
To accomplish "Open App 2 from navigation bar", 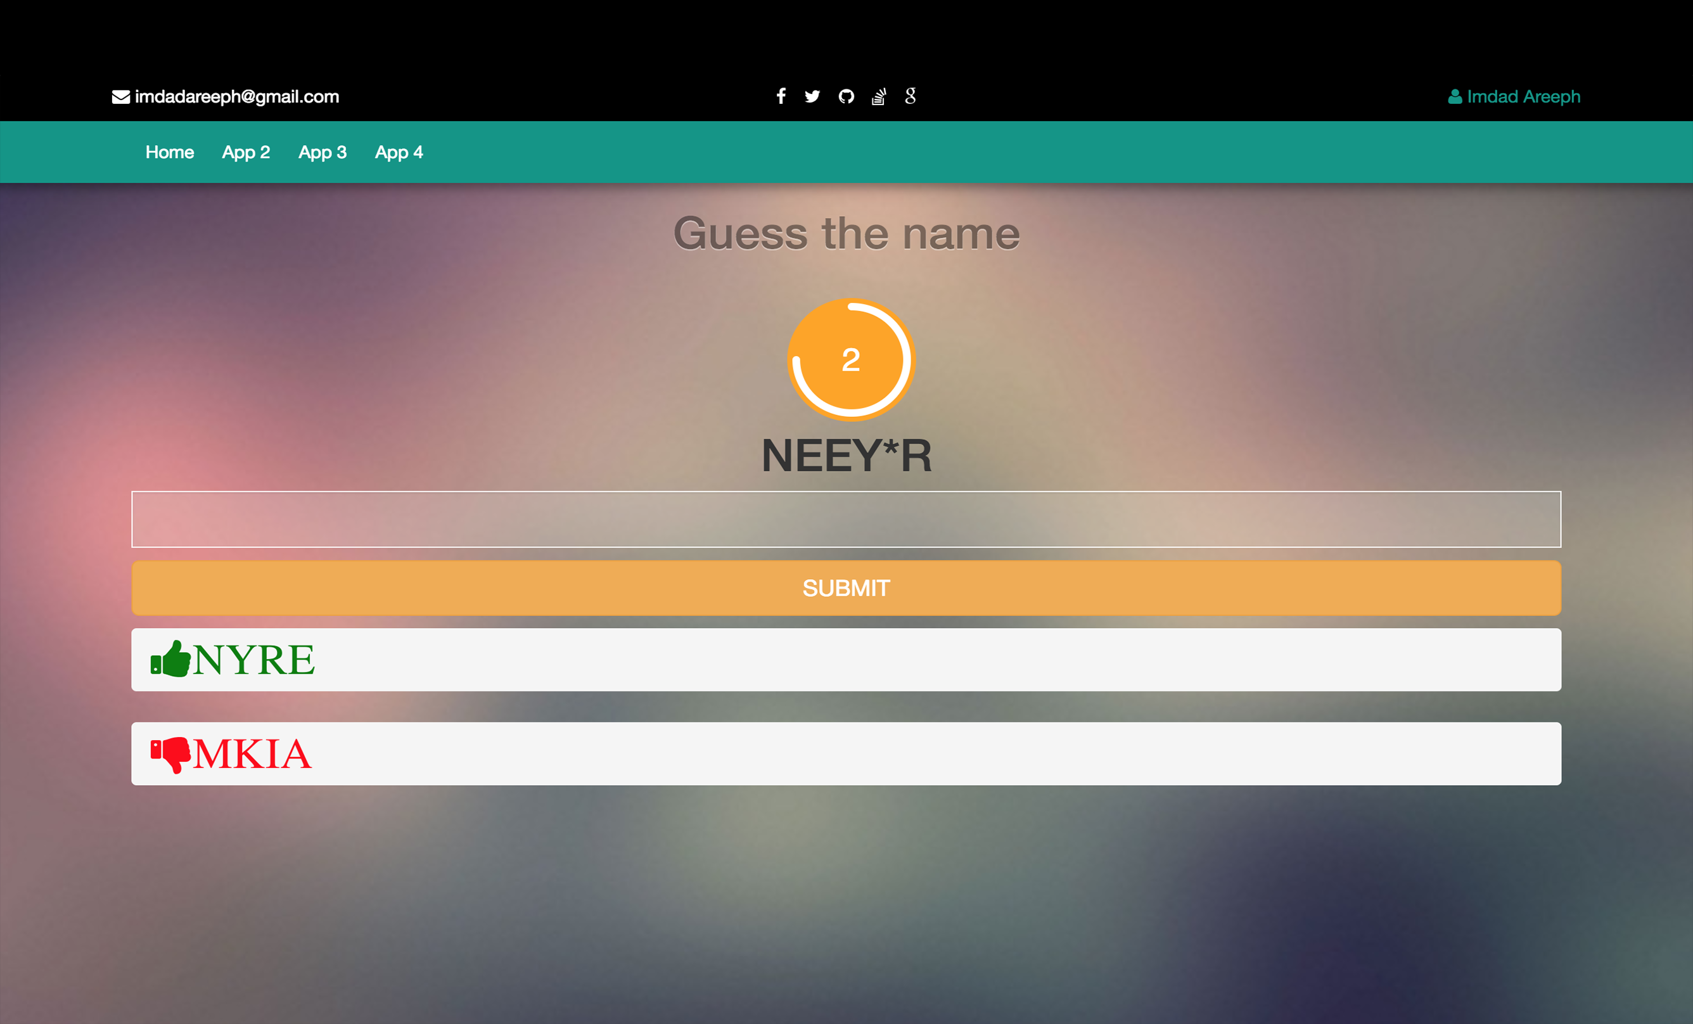I will click(x=246, y=152).
